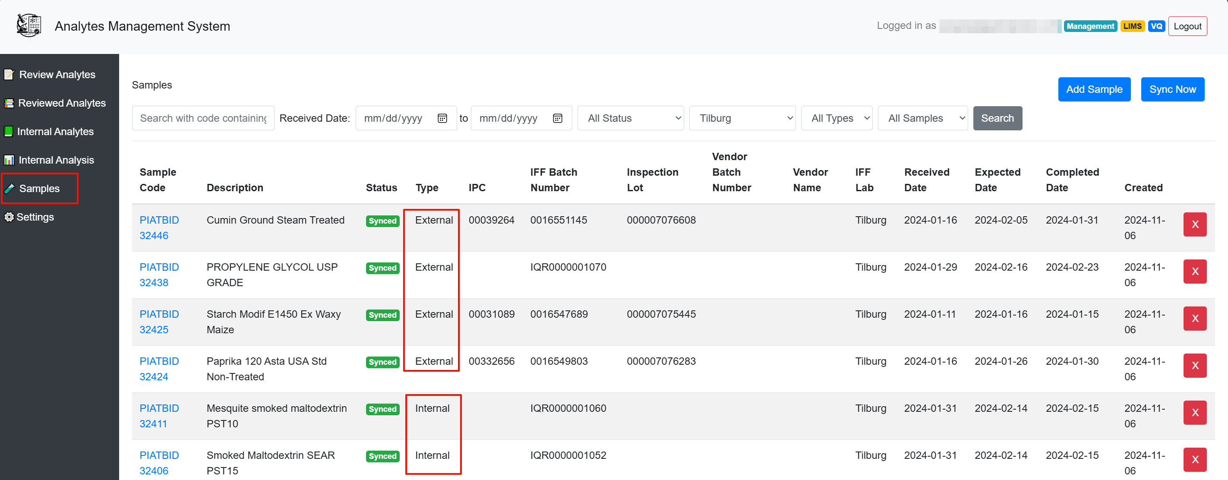Open the All Samples dropdown
Screen dimensions: 1228x480
click(922, 118)
